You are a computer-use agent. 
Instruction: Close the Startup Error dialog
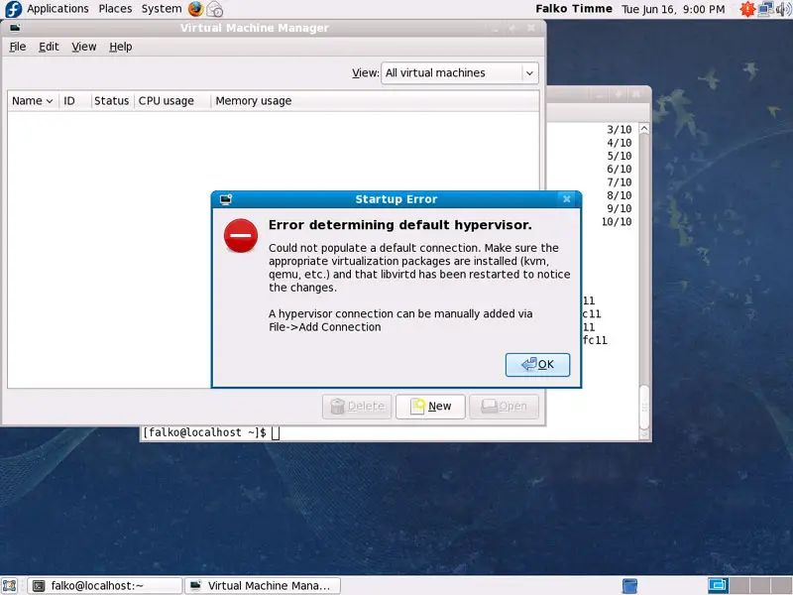(x=567, y=199)
